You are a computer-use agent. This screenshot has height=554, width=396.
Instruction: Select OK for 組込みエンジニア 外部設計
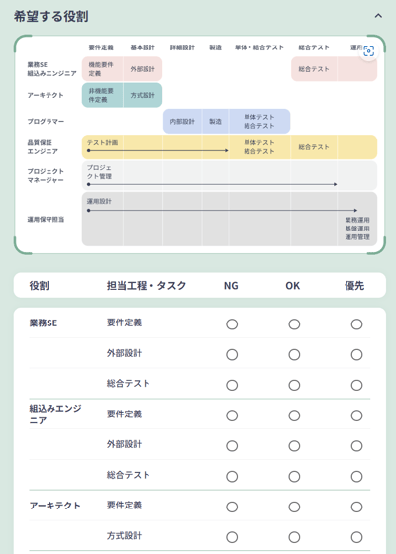[294, 446]
